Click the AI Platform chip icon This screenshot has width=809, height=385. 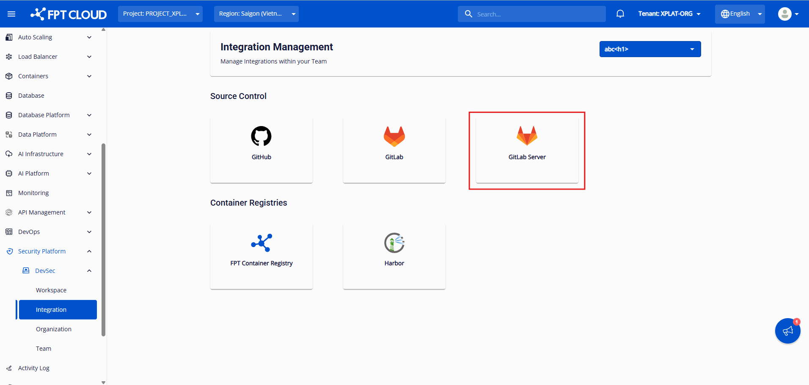pyautogui.click(x=9, y=173)
